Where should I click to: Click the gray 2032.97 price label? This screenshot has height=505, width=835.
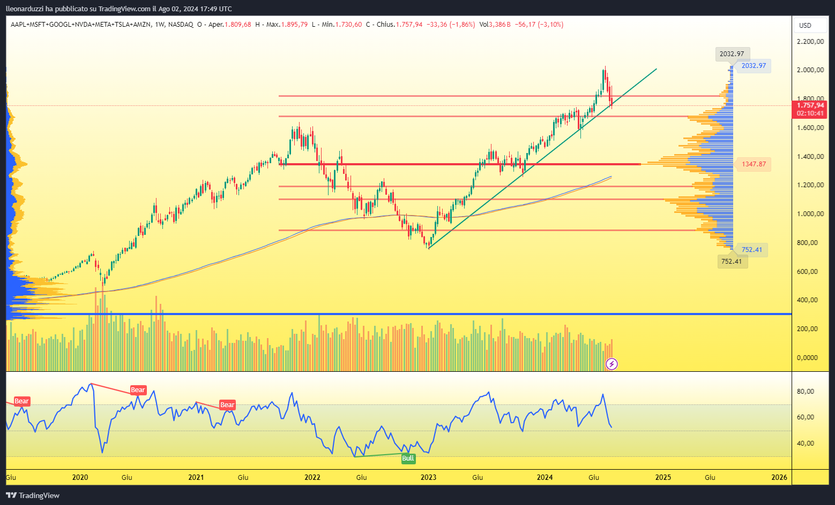click(732, 54)
